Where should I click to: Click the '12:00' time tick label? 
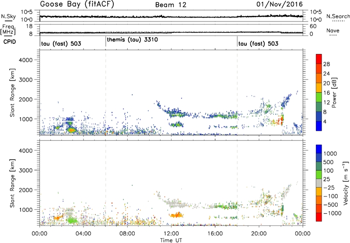coord(171,234)
